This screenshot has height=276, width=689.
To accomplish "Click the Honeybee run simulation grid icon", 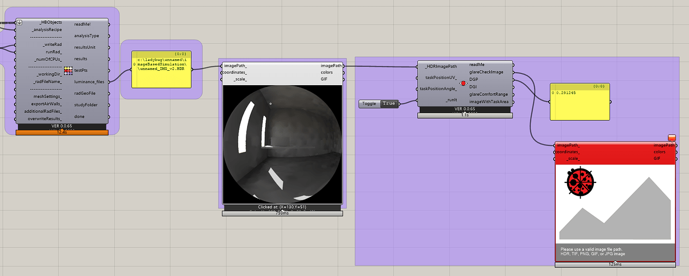I will tap(69, 71).
